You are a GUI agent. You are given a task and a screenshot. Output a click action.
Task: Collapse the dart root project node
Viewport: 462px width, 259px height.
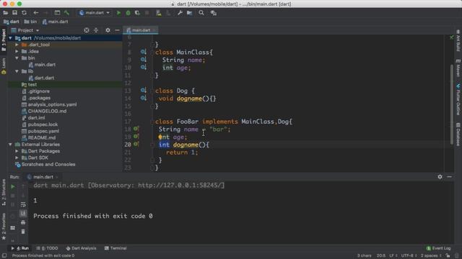tap(11, 38)
